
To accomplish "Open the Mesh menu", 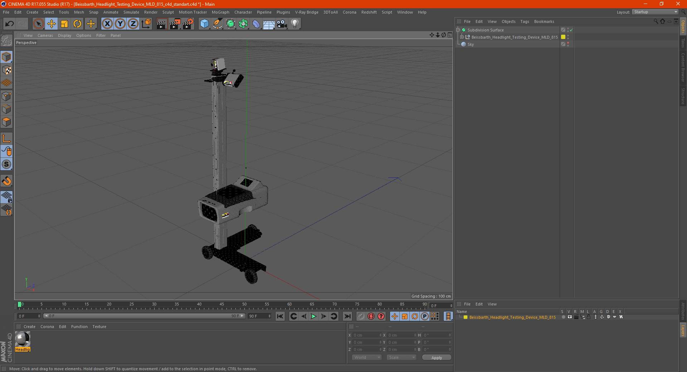I will (79, 12).
